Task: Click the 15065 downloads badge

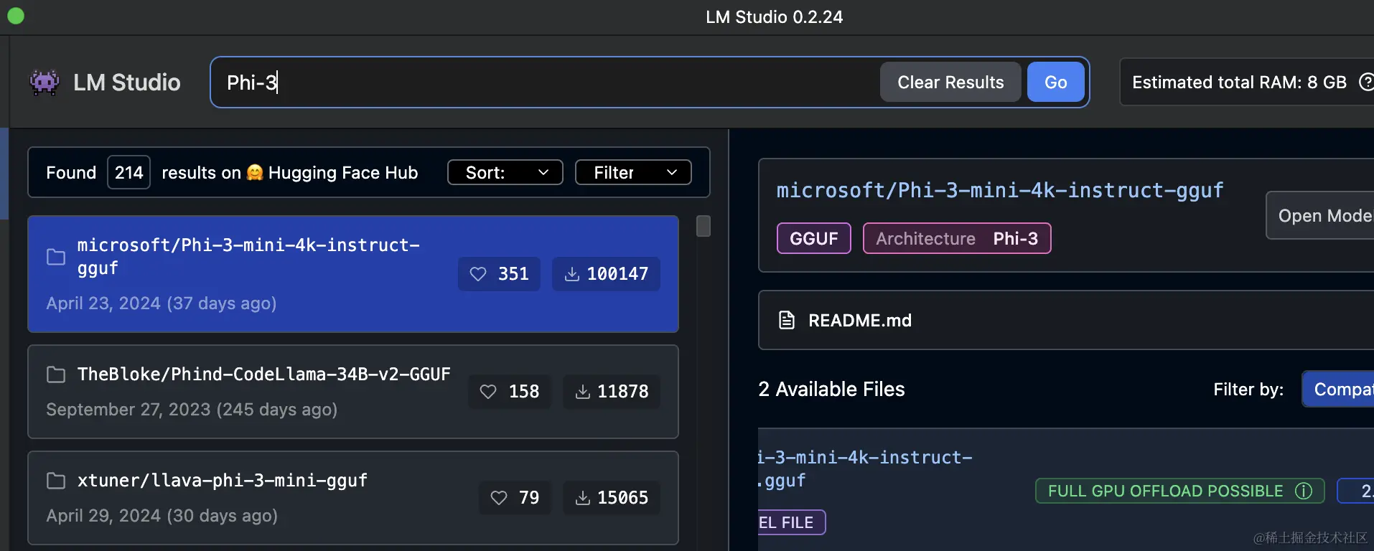Action: point(612,498)
